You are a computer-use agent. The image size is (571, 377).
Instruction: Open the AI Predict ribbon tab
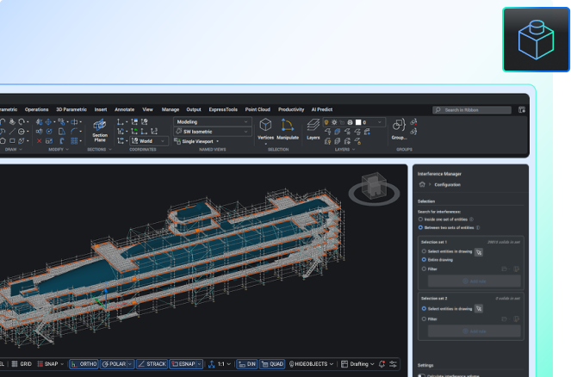point(322,109)
